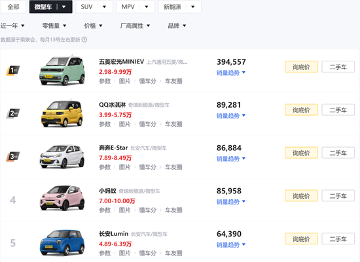Click the sales figure 394,557
360x262 pixels.
[x=231, y=61]
